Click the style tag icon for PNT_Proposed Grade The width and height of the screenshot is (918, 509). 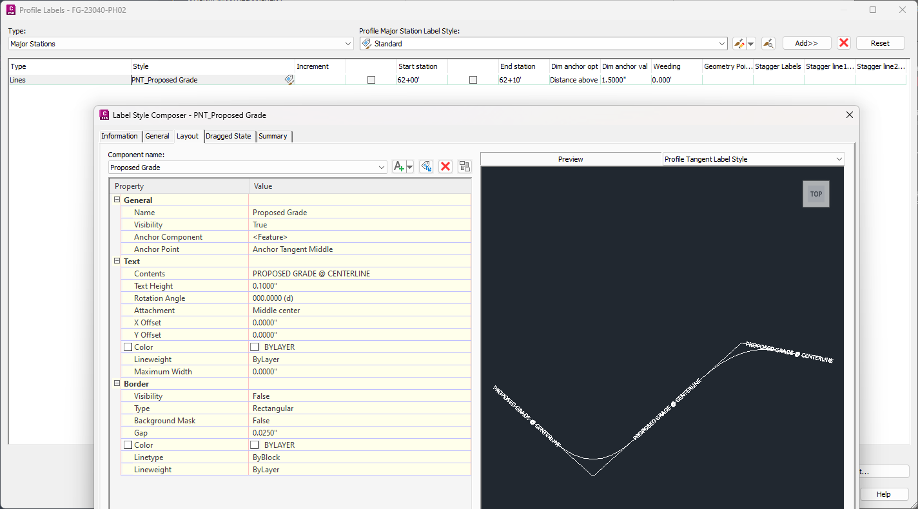(289, 79)
